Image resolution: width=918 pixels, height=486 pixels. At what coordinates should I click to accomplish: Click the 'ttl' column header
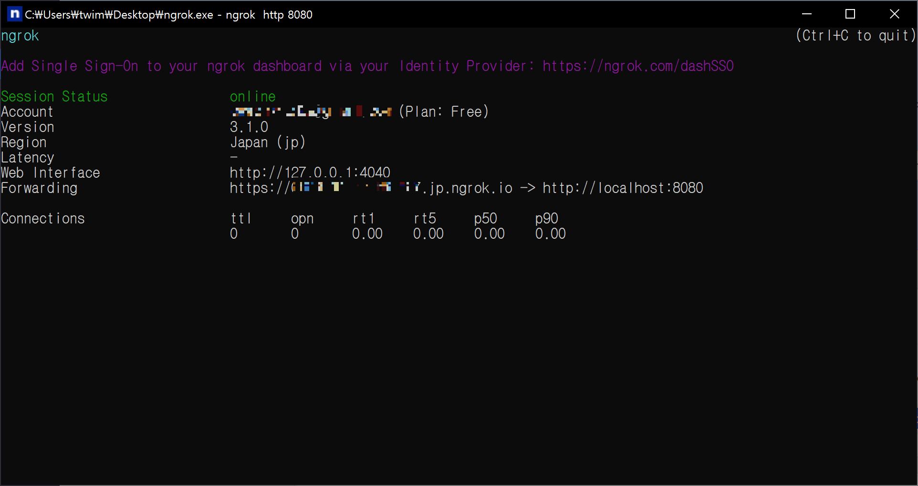[x=241, y=219]
